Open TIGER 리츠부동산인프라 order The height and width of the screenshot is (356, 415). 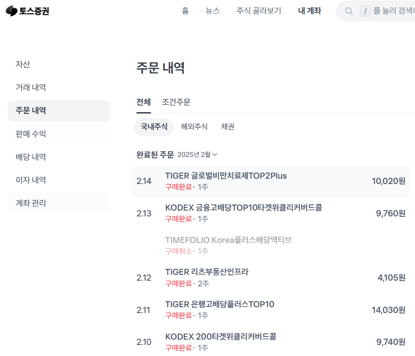[271, 278]
